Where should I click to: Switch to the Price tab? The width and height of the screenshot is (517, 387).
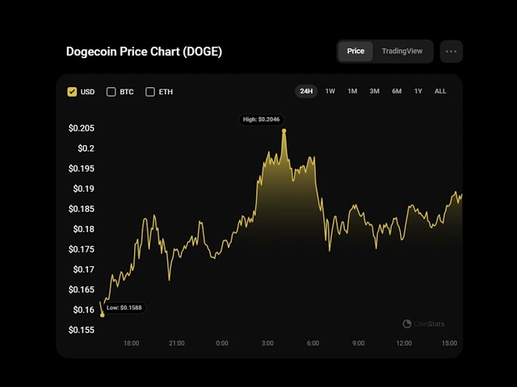tap(355, 52)
